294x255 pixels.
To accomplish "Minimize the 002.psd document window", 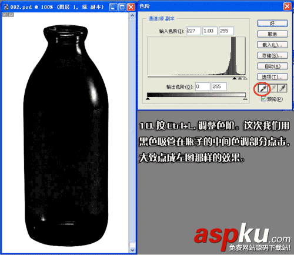I will [113, 7].
